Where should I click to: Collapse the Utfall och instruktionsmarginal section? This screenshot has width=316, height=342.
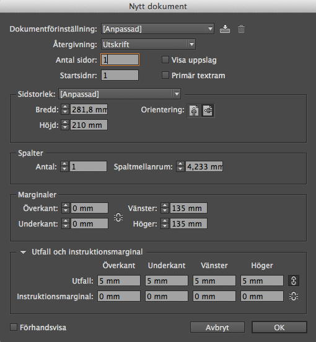click(x=23, y=252)
